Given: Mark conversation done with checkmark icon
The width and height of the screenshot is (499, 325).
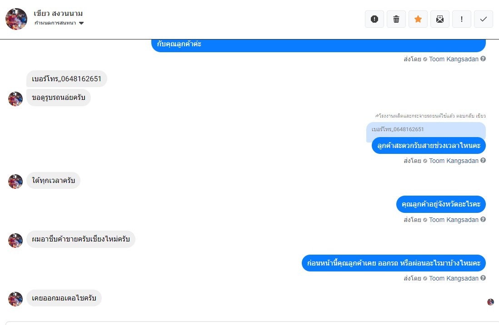Looking at the screenshot, I should (x=484, y=19).
